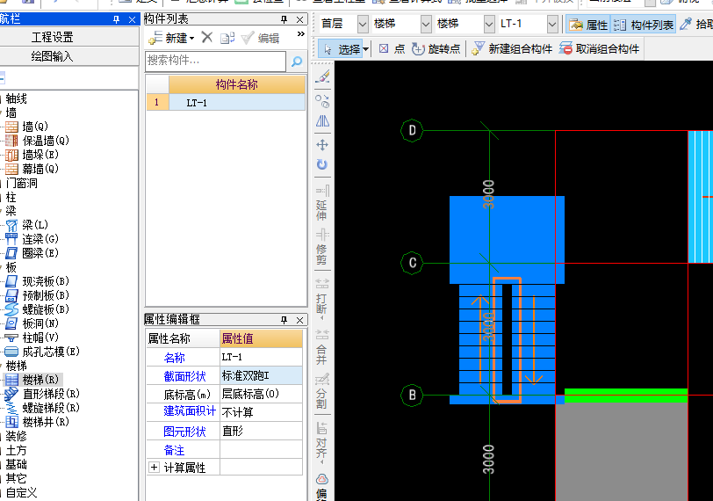The width and height of the screenshot is (713, 501).
Task: Click the 打断 break tool
Action: (322, 298)
